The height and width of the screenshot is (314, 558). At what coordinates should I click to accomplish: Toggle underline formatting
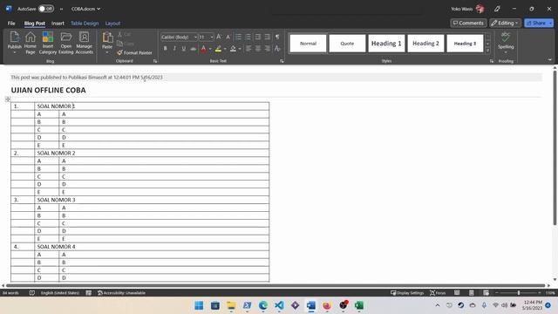coord(184,49)
